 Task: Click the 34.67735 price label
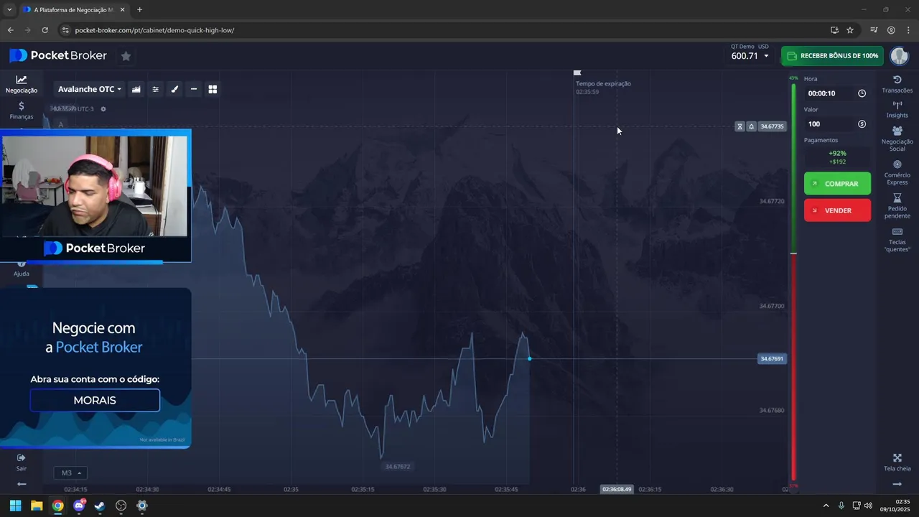pos(772,126)
